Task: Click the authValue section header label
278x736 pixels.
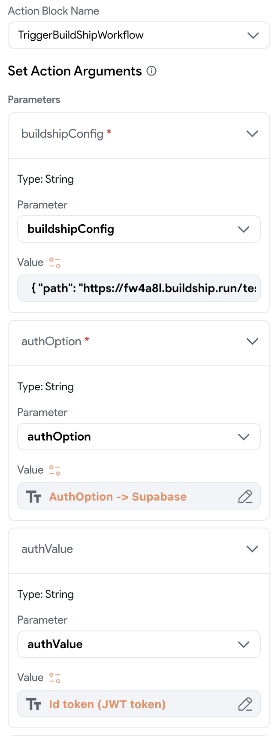Action: click(x=47, y=549)
